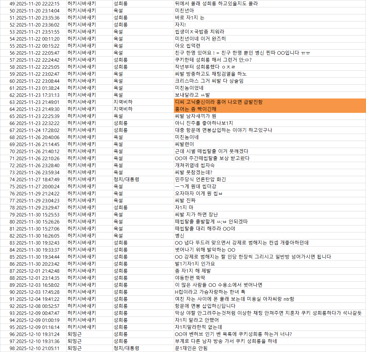The image size is (366, 352).
Task: Click timestamp 2025-11-30 15:25:53
Action: tap(41, 215)
